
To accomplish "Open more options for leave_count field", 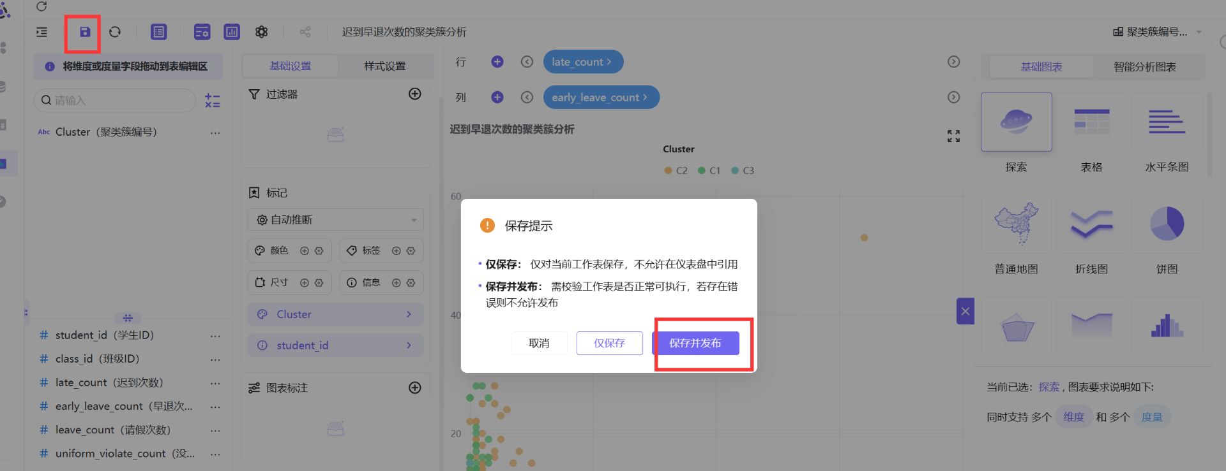I will pos(215,430).
